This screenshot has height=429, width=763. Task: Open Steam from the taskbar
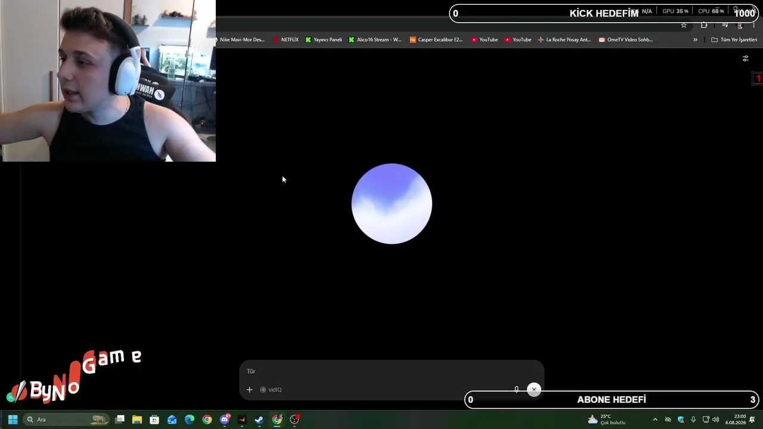click(259, 419)
